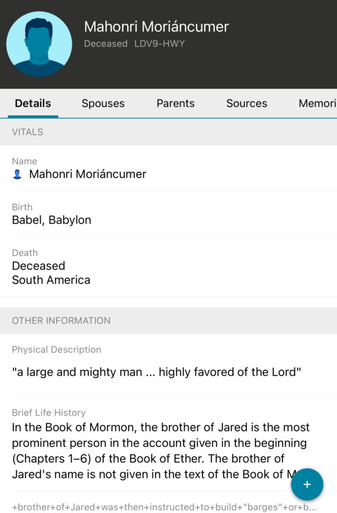Open the Physical Description entry
The width and height of the screenshot is (337, 513).
(x=156, y=372)
